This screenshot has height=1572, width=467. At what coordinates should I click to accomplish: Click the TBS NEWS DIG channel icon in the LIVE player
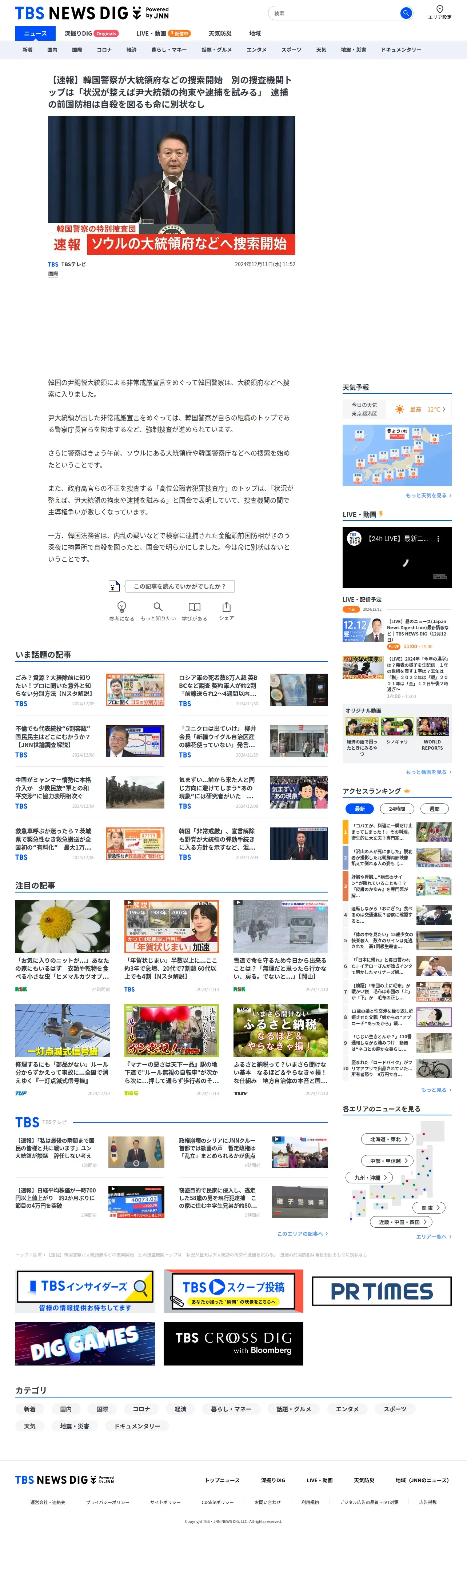pyautogui.click(x=355, y=539)
